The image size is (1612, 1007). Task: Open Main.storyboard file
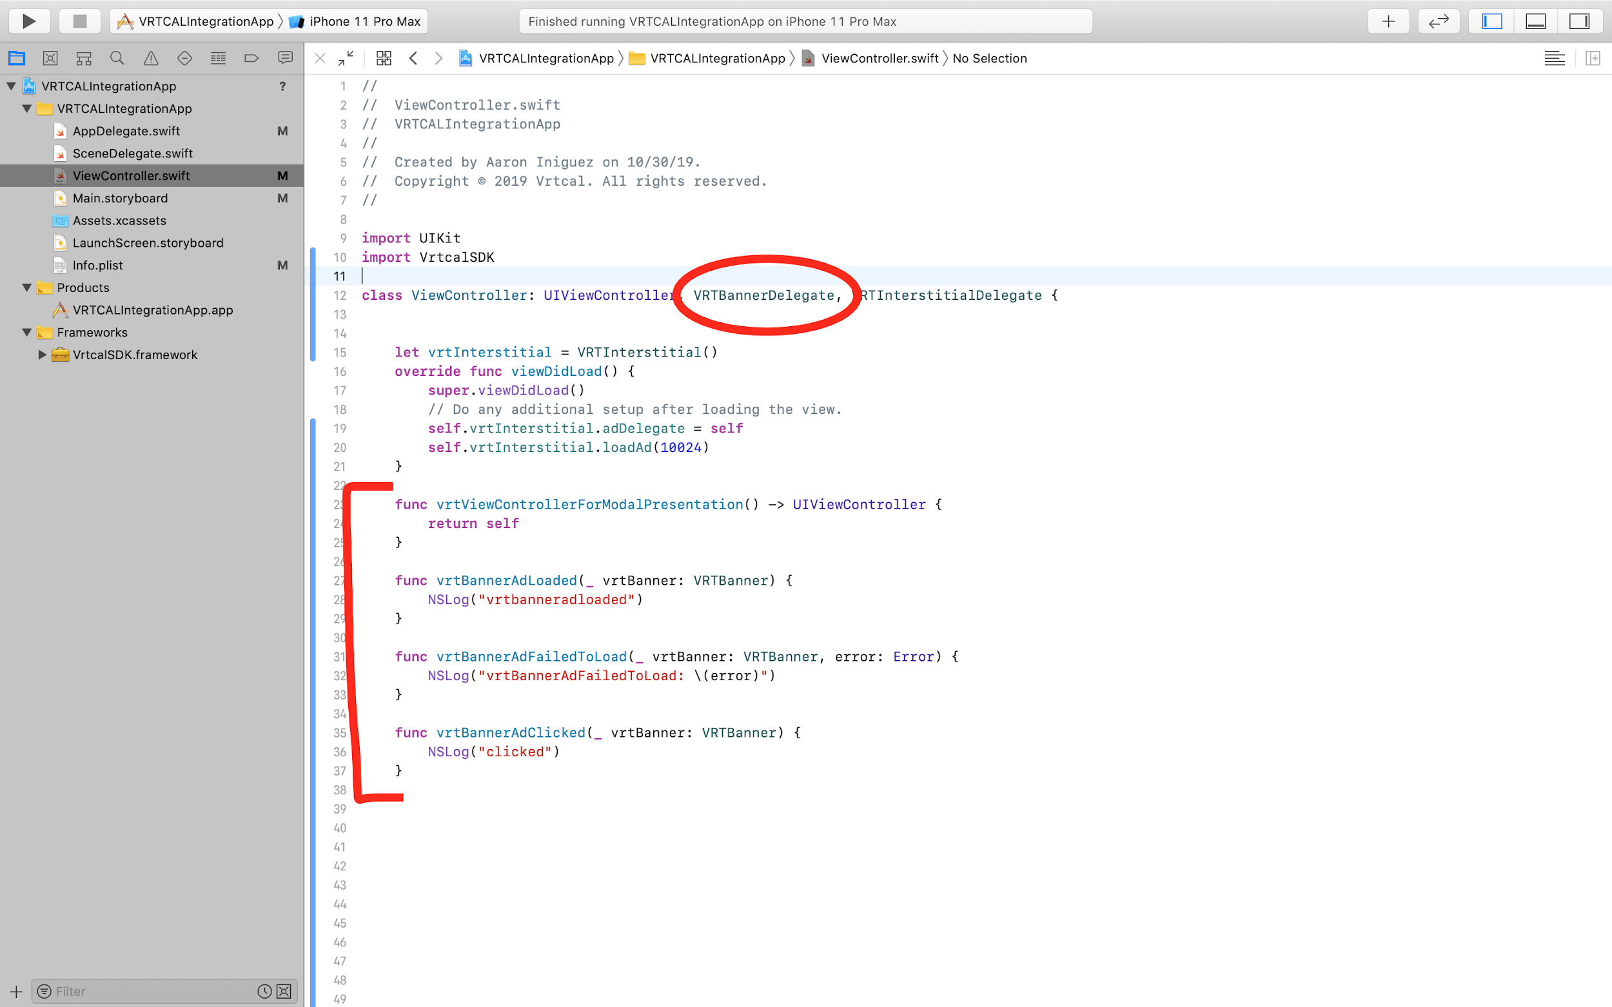pos(120,199)
